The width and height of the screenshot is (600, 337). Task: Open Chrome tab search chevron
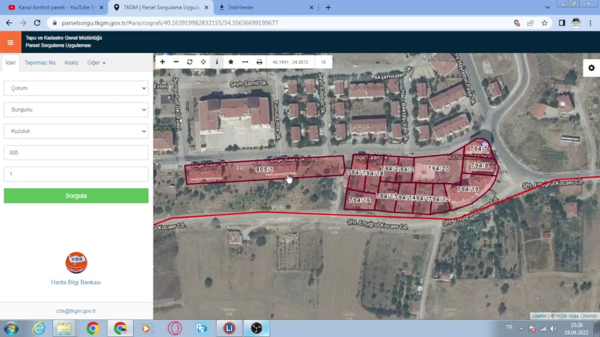547,7
